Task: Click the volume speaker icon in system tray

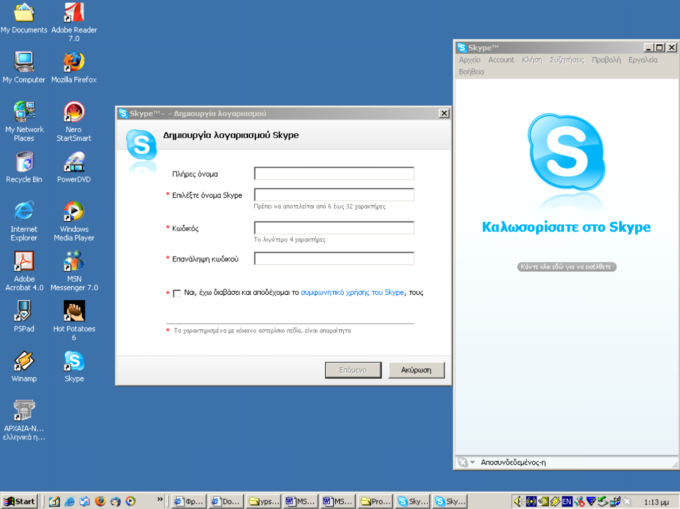Action: pyautogui.click(x=519, y=501)
